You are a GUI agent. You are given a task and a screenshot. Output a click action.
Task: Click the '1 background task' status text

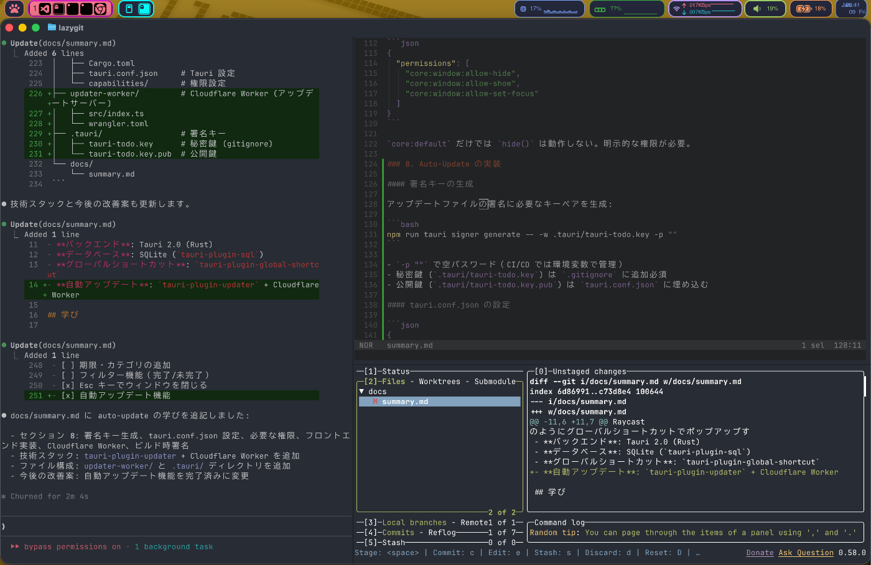(x=174, y=547)
